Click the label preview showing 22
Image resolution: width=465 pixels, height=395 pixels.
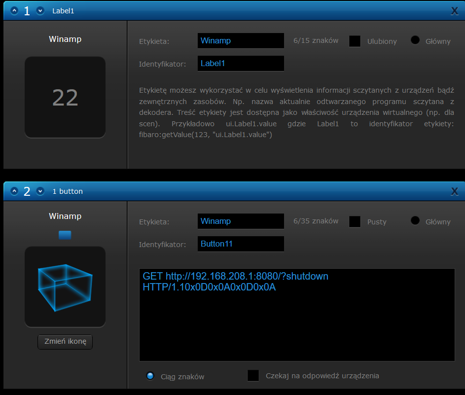coord(65,97)
